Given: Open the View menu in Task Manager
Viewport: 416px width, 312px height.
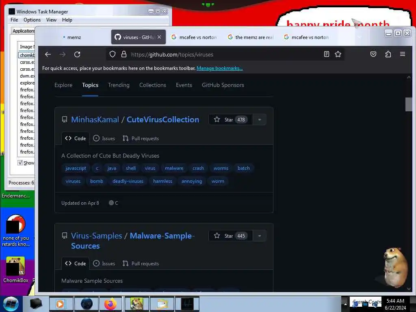Looking at the screenshot, I should (51, 20).
